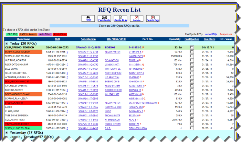Open FastQuote envelope button
This screenshot has width=241, height=142.
pyautogui.click(x=104, y=19)
